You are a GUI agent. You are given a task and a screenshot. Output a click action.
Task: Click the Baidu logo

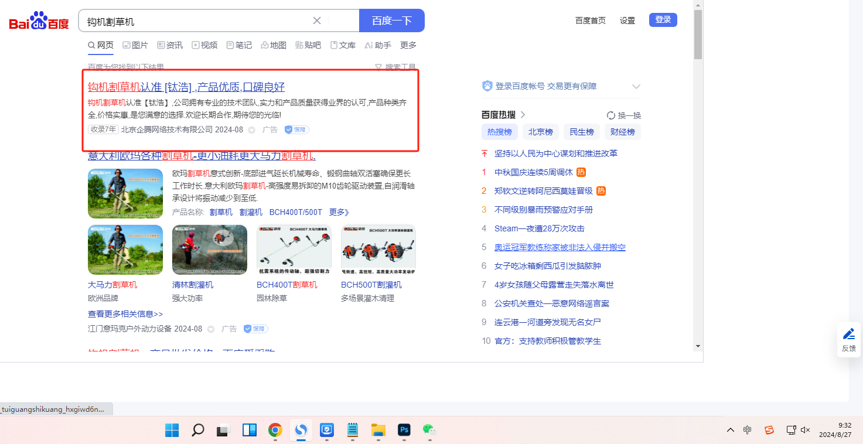(39, 21)
